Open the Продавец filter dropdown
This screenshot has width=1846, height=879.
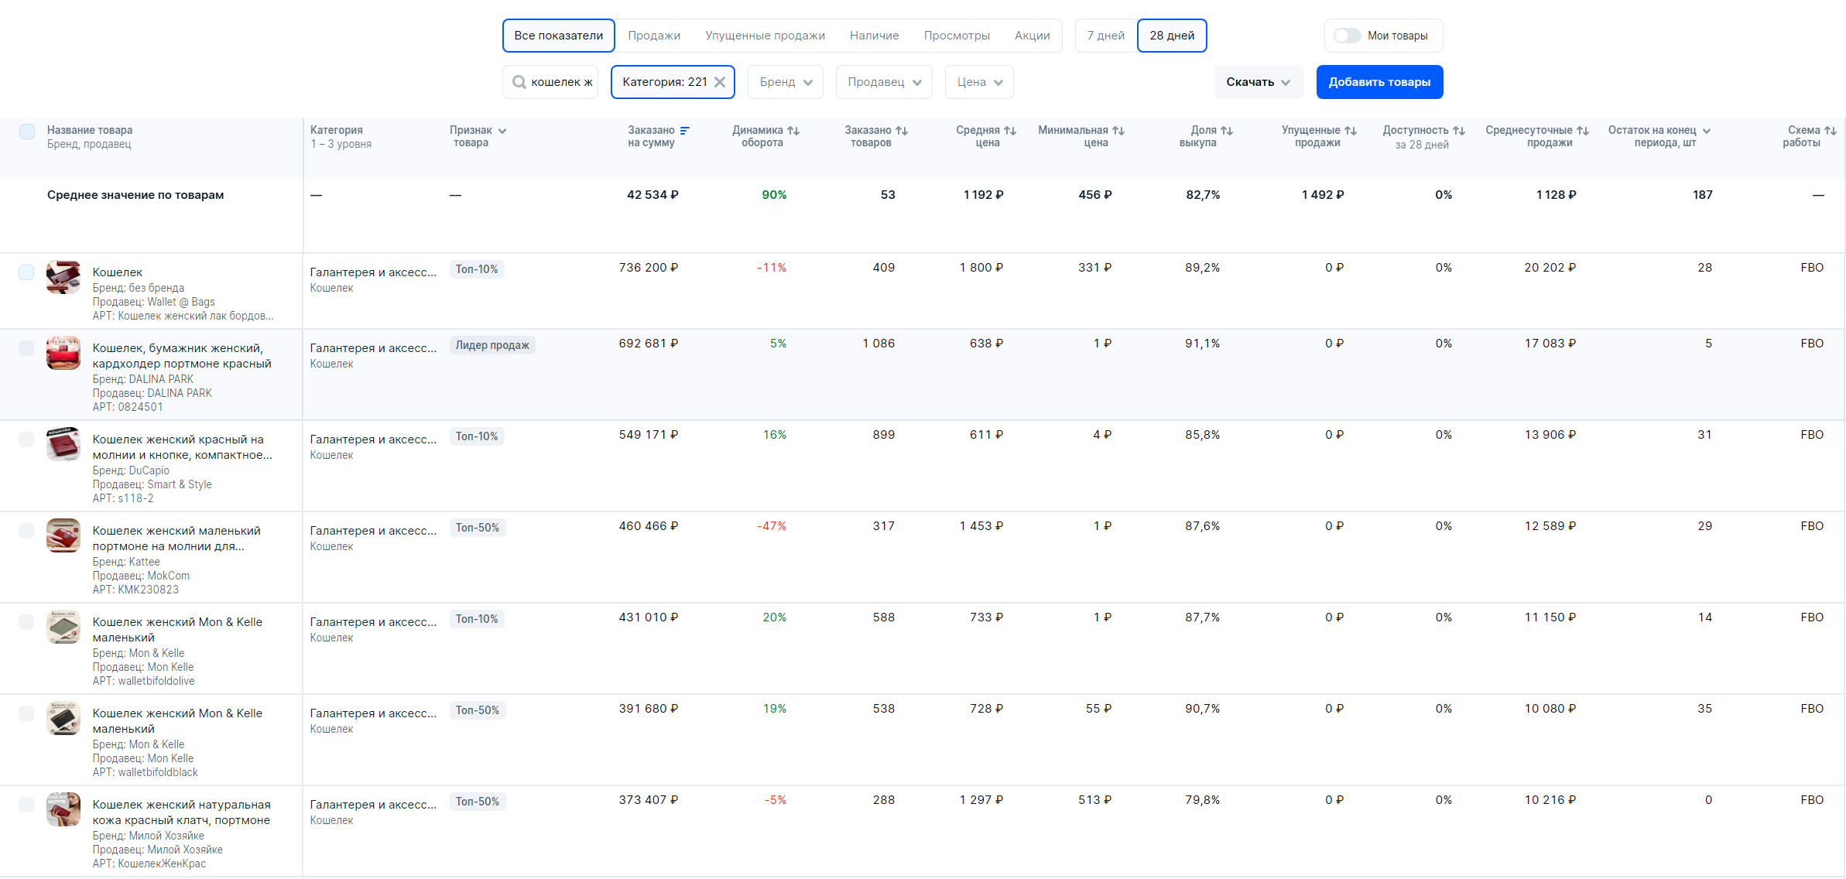(884, 82)
